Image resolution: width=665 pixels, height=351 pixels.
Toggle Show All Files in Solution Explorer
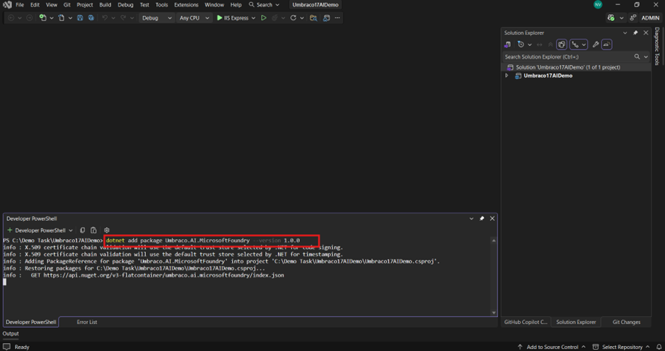[562, 45]
